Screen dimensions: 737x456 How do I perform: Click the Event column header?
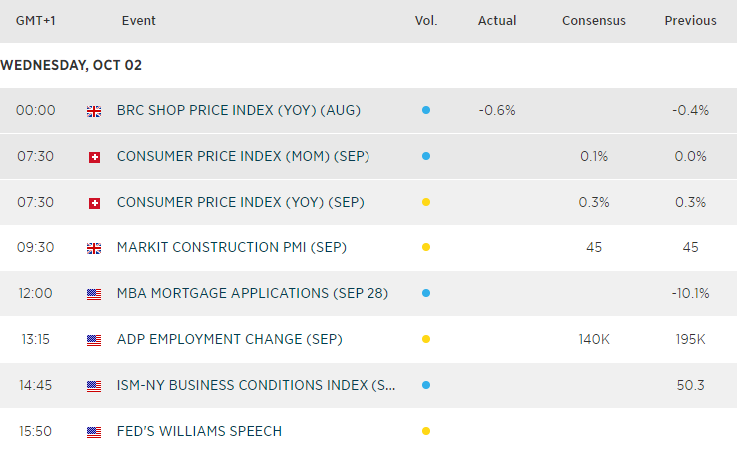[x=138, y=21]
